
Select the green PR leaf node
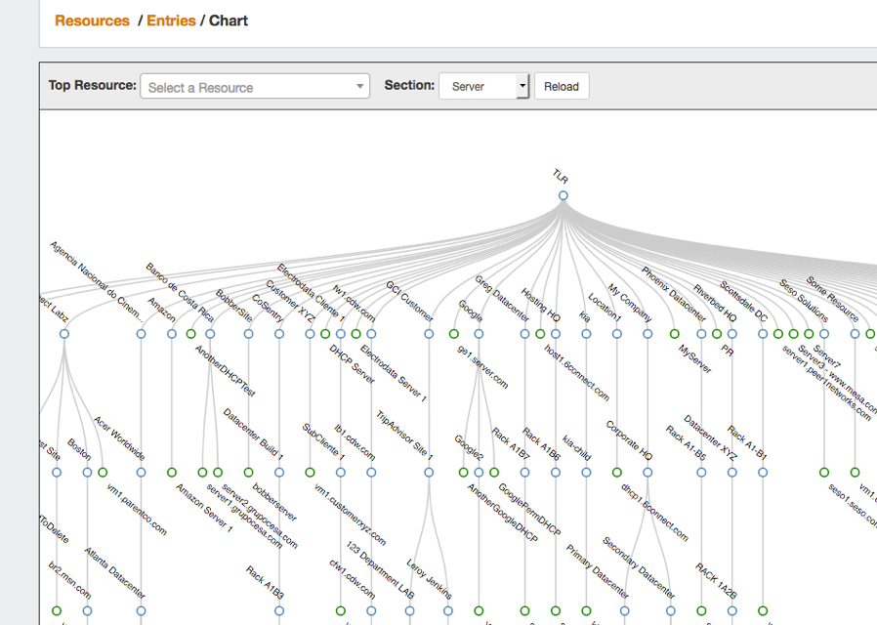717,334
